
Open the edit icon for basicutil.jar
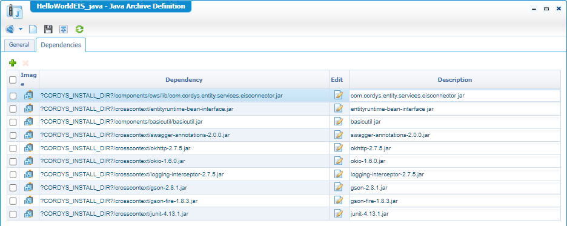coord(339,122)
